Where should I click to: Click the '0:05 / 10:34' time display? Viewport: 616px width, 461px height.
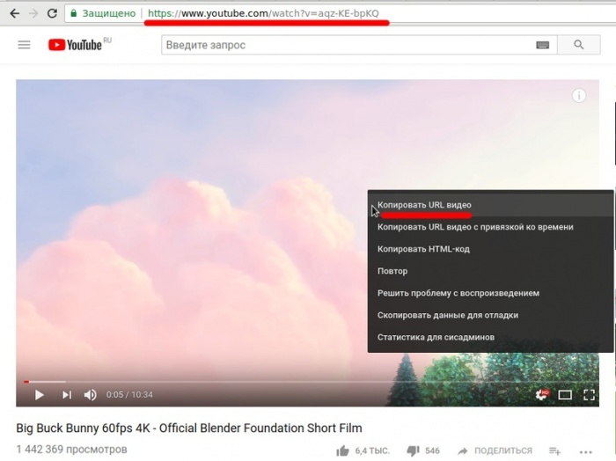coord(129,395)
